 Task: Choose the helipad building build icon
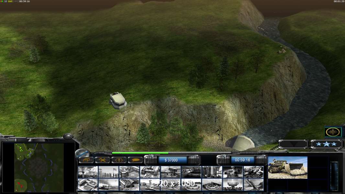[x=129, y=172]
